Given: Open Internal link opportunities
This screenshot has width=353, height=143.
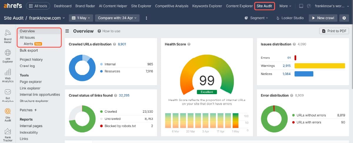Looking at the screenshot, I should [x=40, y=94].
